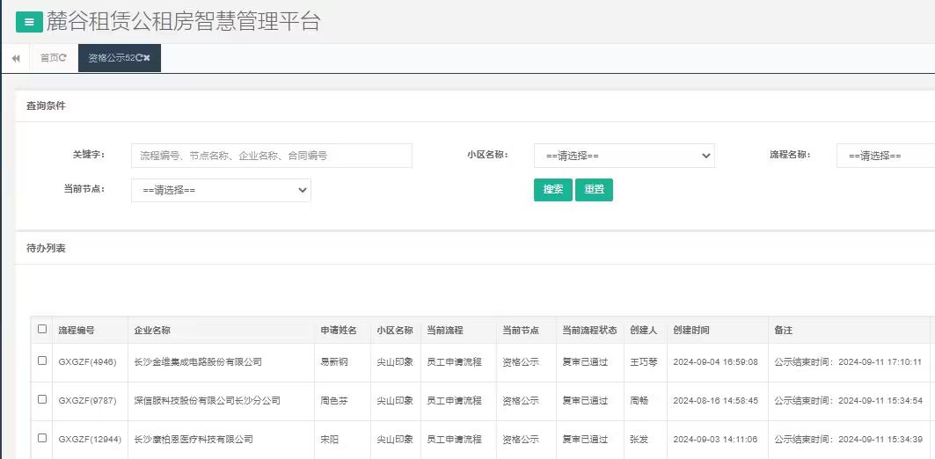Click the 重置 reset button
This screenshot has width=935, height=459.
[x=594, y=190]
